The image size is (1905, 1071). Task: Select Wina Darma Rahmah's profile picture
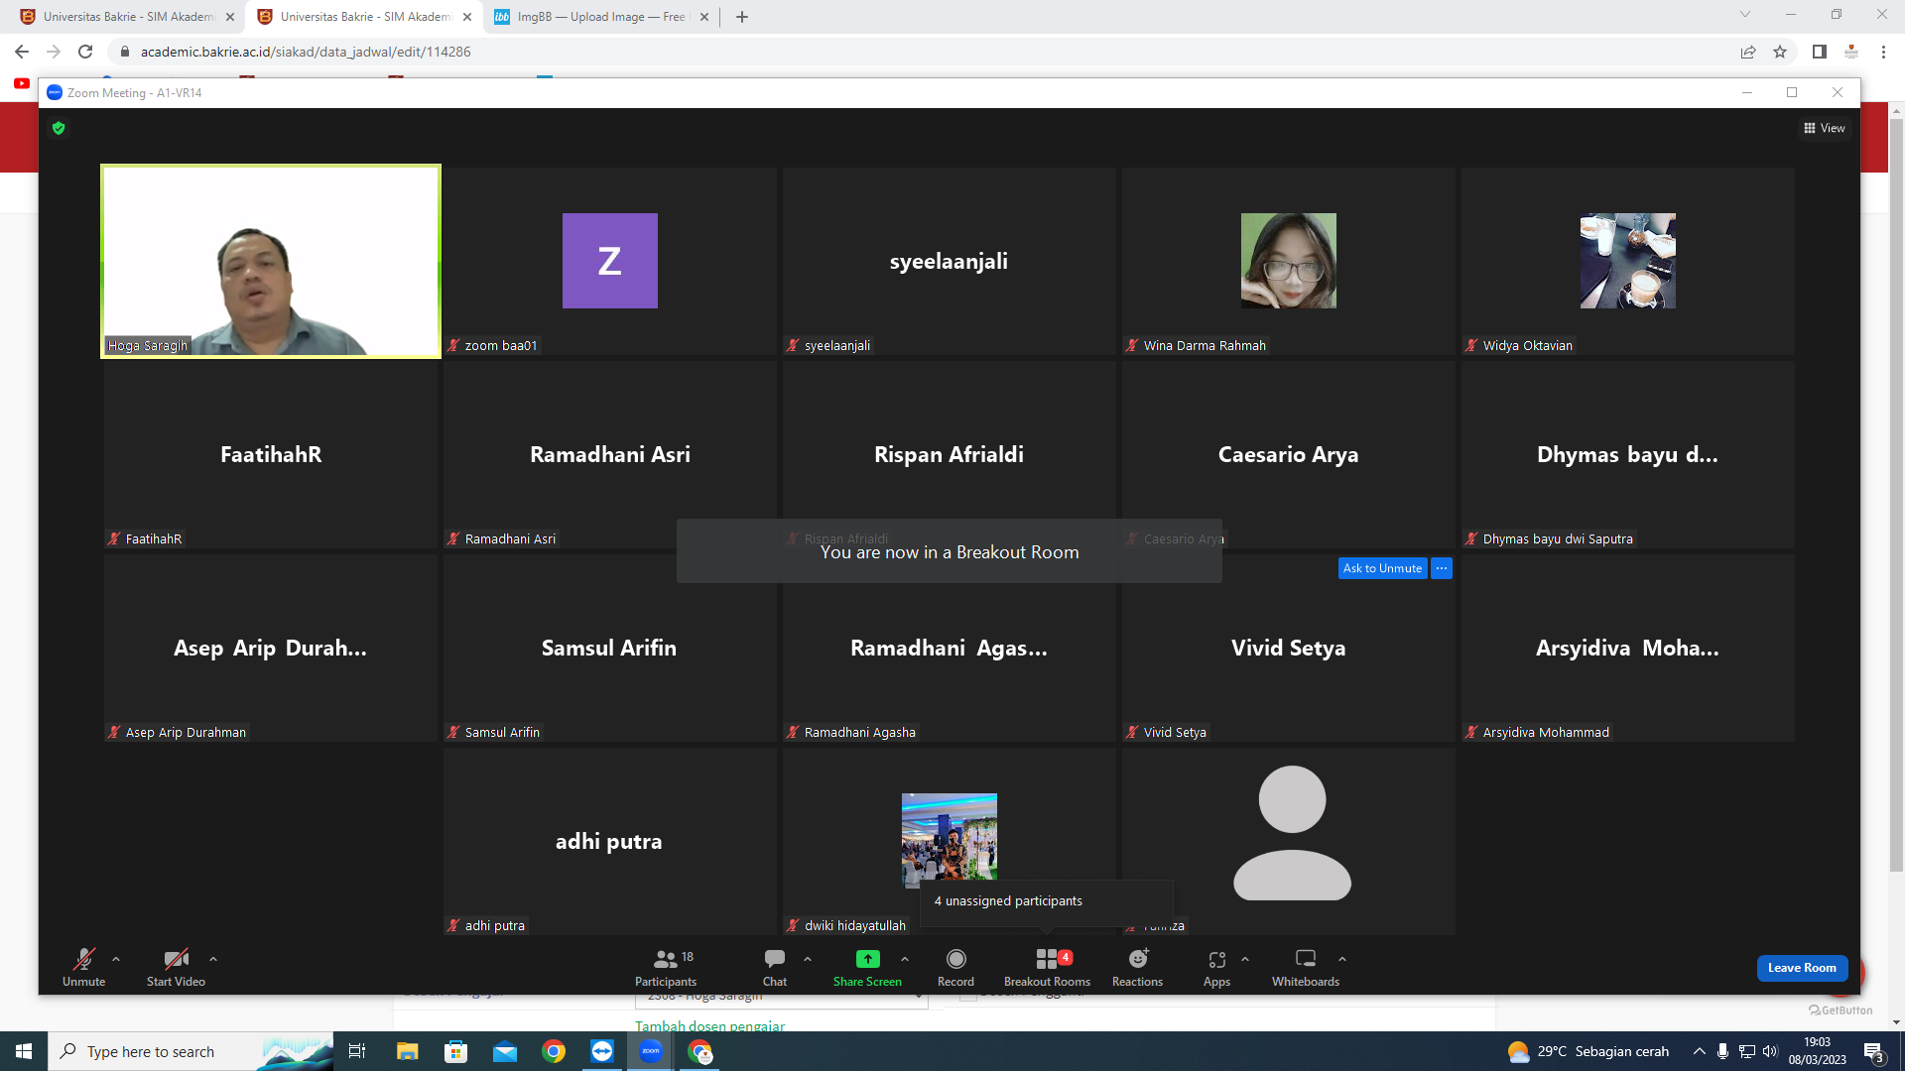coord(1289,261)
